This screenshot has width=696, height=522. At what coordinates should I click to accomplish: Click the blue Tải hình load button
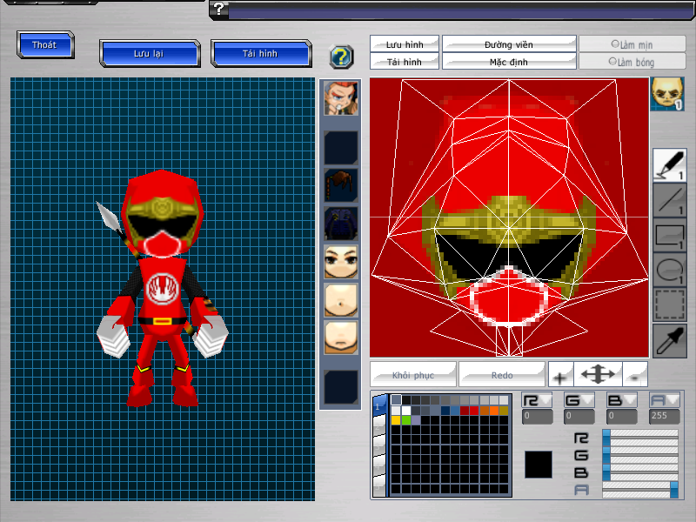(261, 53)
